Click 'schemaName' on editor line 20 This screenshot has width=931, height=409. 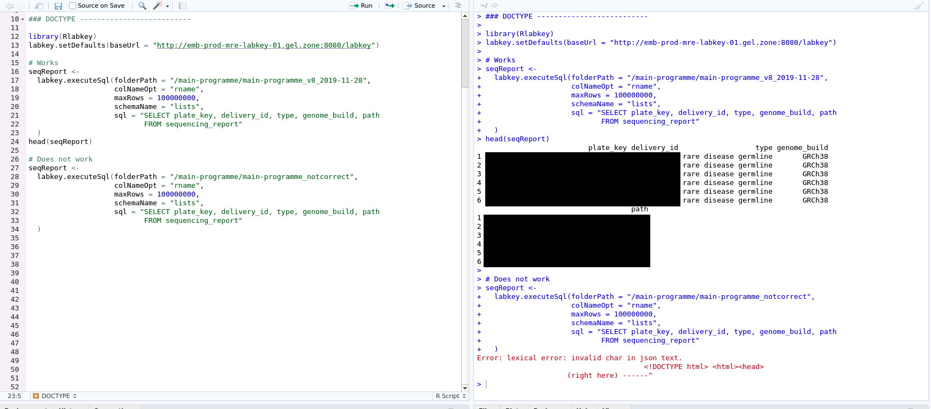pos(135,107)
